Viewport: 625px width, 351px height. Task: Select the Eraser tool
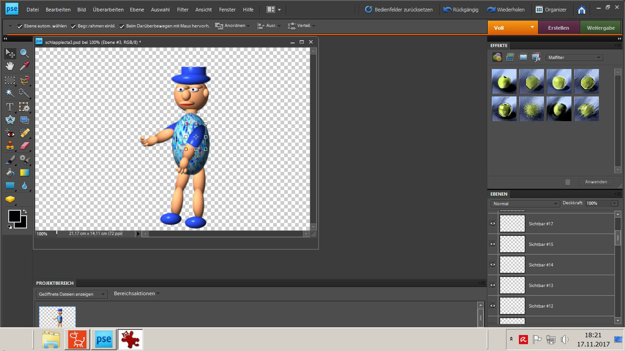(25, 146)
